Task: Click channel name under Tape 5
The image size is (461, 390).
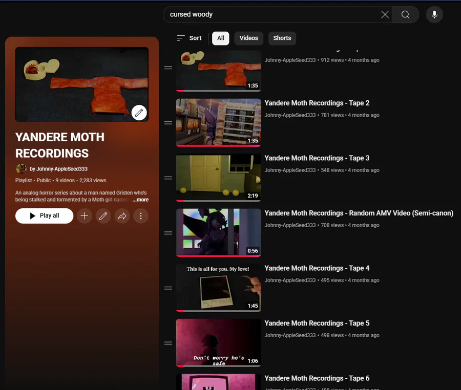Action: [x=290, y=335]
